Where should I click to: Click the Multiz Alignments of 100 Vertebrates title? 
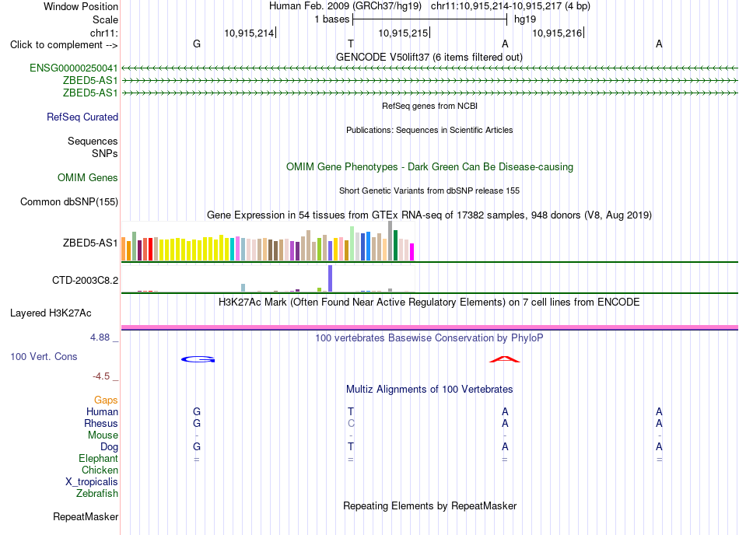pyautogui.click(x=429, y=389)
